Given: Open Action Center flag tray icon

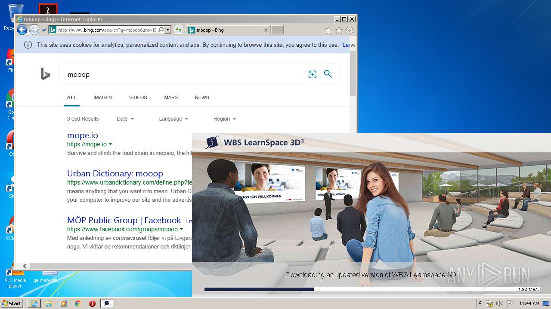Looking at the screenshot, I should pyautogui.click(x=509, y=303).
